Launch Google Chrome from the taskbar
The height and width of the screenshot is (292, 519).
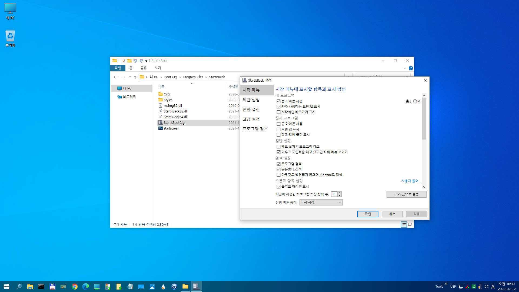coord(75,287)
